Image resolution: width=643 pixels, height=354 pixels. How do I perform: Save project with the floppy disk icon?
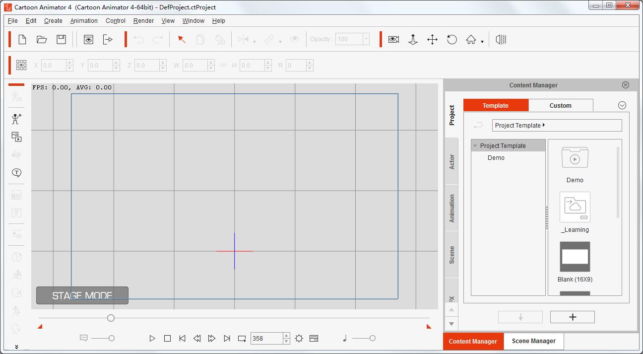pyautogui.click(x=61, y=40)
